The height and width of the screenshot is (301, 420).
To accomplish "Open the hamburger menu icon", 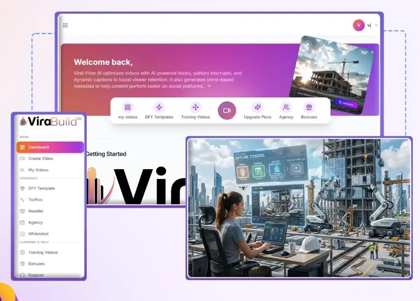I will tap(65, 25).
